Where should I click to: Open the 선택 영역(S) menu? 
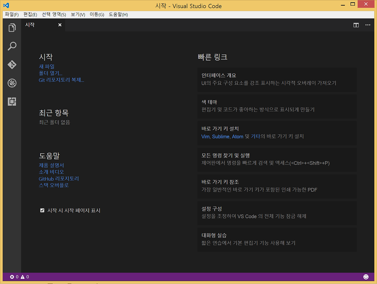(54, 14)
